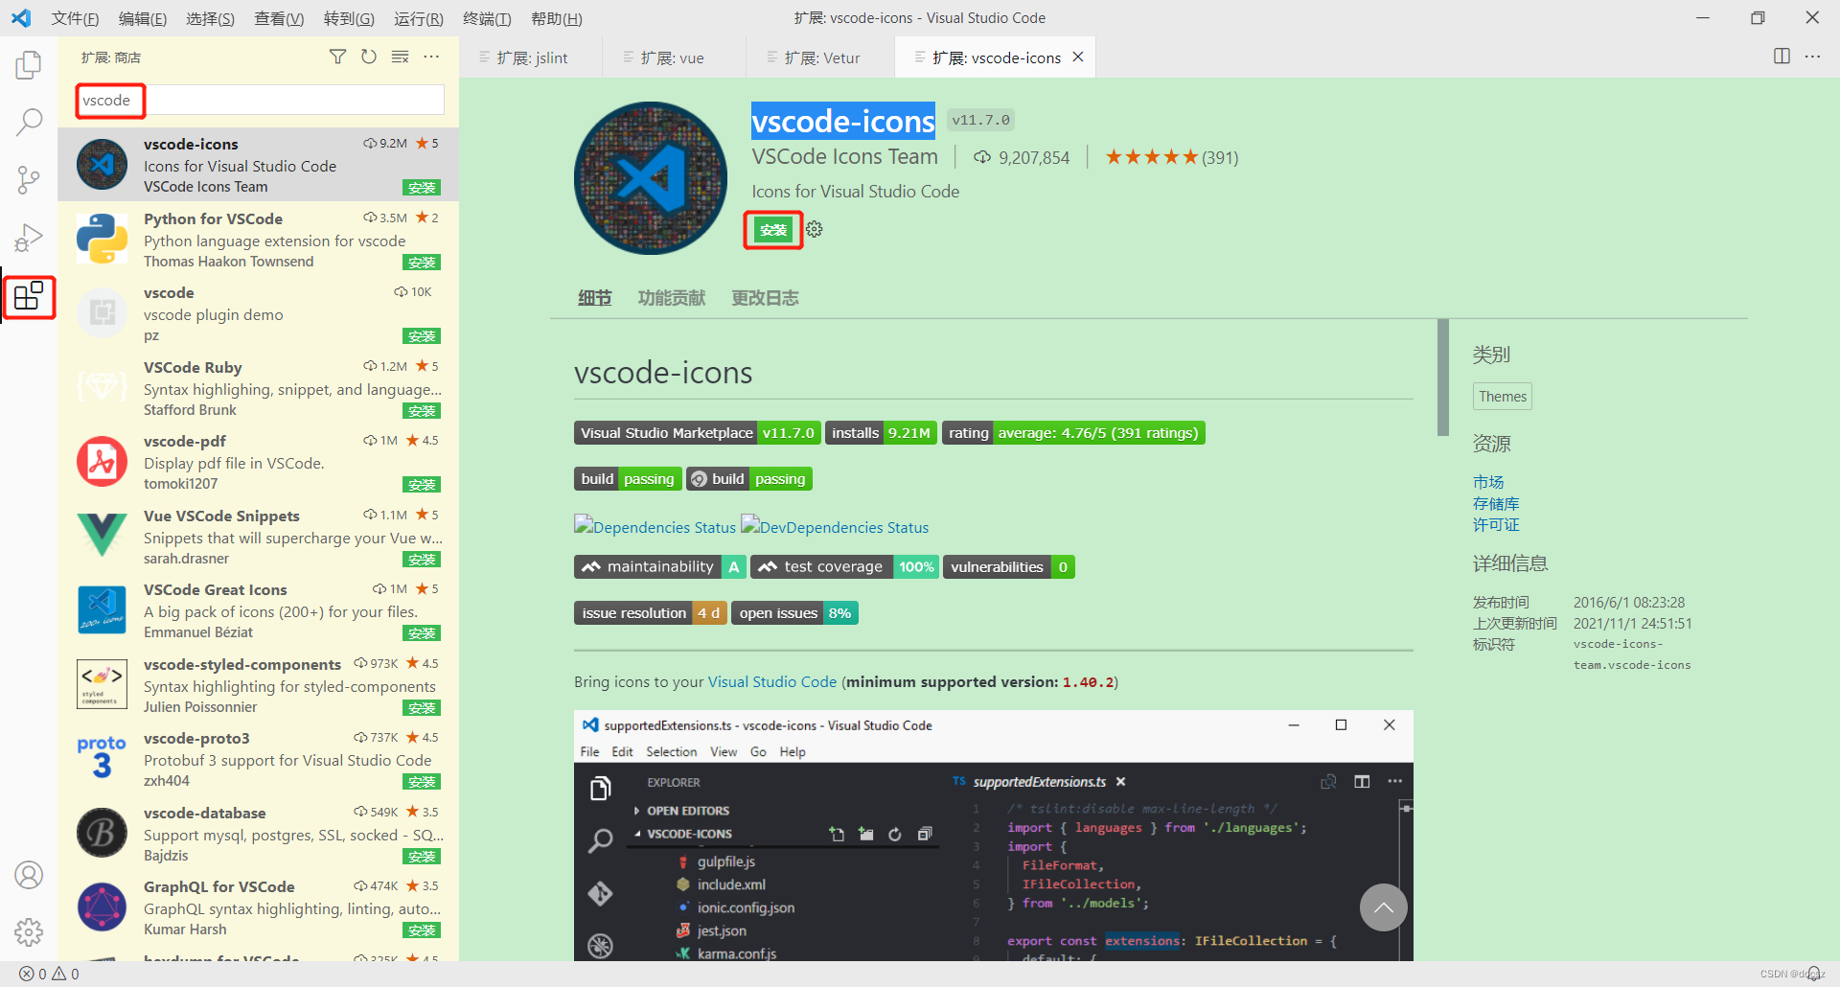Select vscode-database extension

pos(258,834)
